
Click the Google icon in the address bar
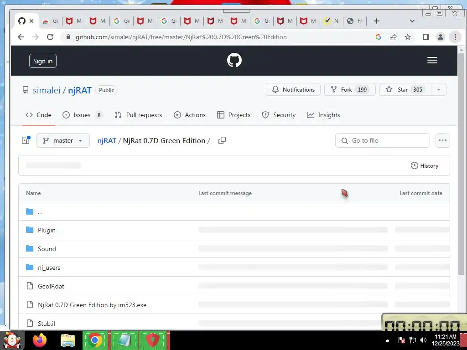[x=379, y=37]
